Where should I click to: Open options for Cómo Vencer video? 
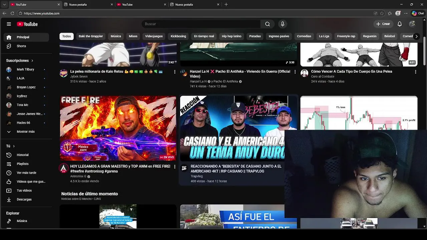coord(415,72)
